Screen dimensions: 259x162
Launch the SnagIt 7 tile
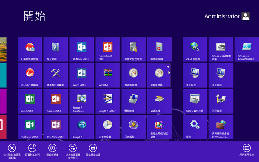point(82,127)
